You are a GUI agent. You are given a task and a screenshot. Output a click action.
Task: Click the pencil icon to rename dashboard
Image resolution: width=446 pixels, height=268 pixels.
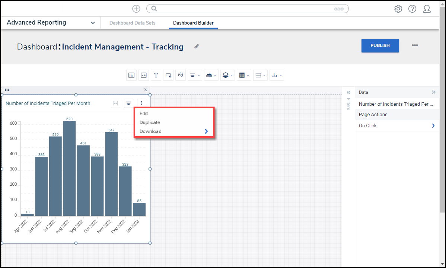[x=197, y=47]
